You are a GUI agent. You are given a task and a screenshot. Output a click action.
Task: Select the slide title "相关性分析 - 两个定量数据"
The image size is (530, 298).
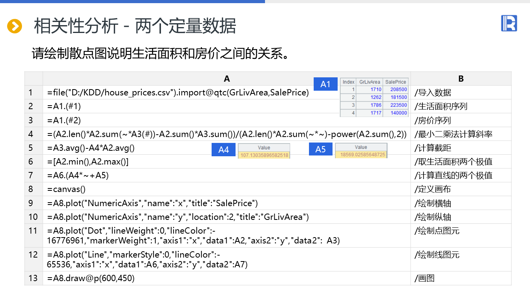(x=135, y=26)
